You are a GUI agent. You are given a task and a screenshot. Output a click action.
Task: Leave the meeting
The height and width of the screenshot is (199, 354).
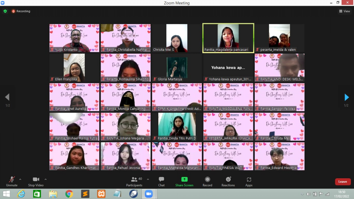tap(343, 182)
